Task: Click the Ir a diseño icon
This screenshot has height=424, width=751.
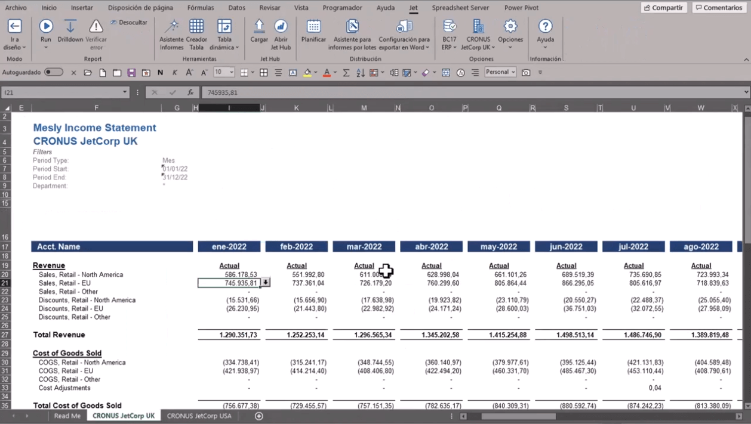Action: pos(14,27)
